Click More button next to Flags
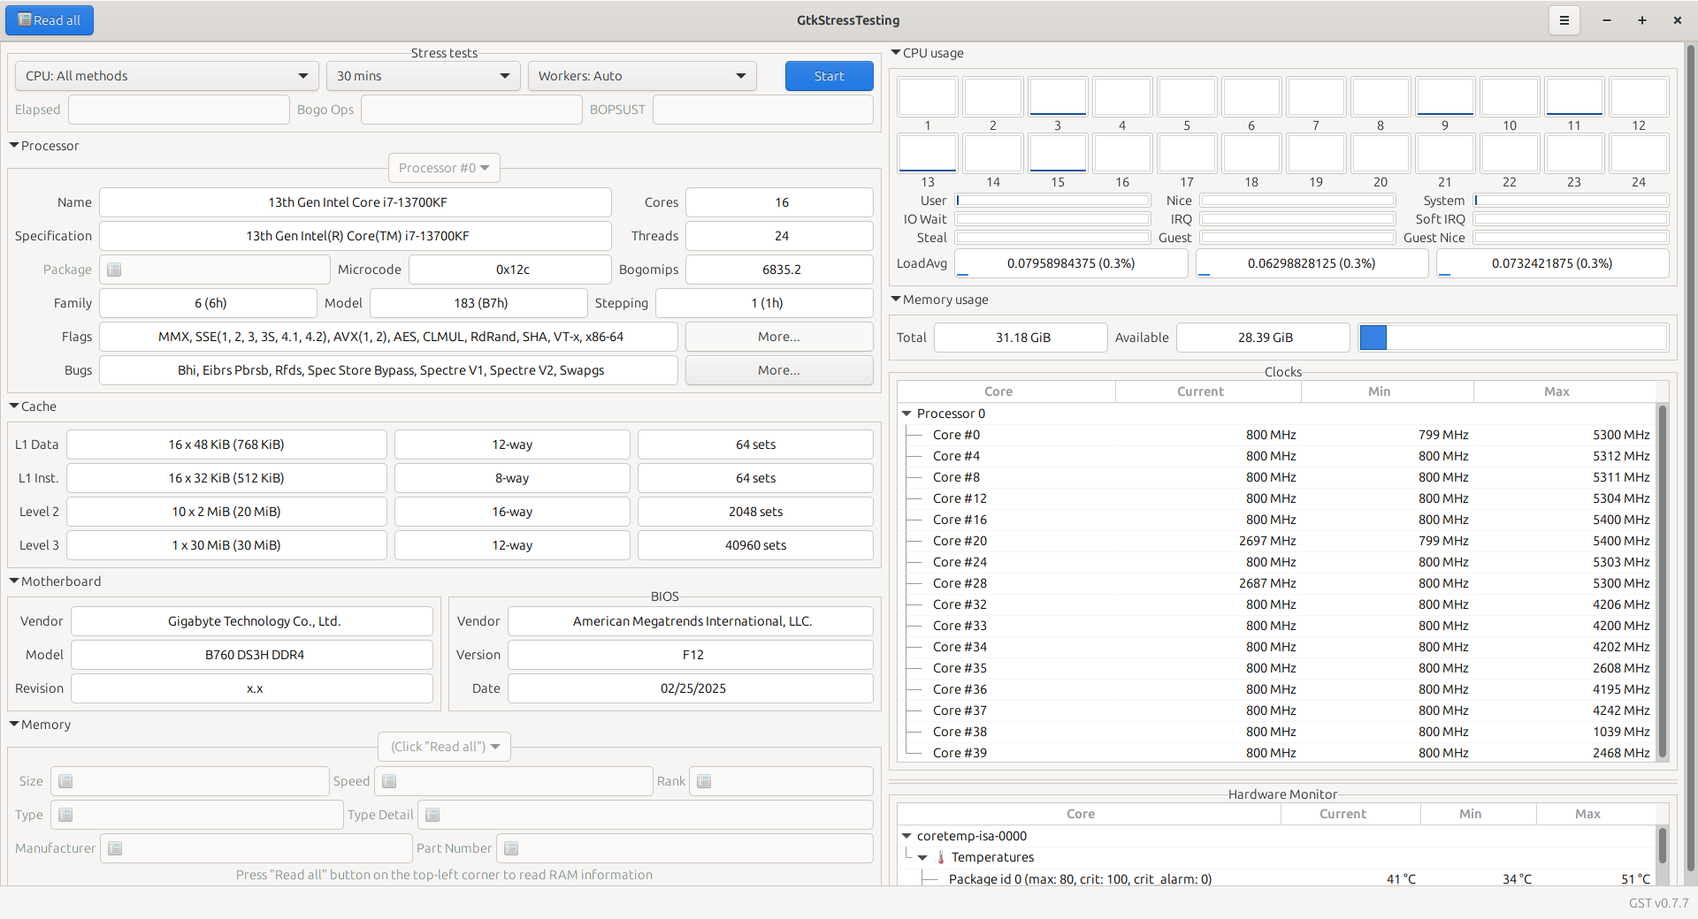The image size is (1698, 919). [778, 337]
